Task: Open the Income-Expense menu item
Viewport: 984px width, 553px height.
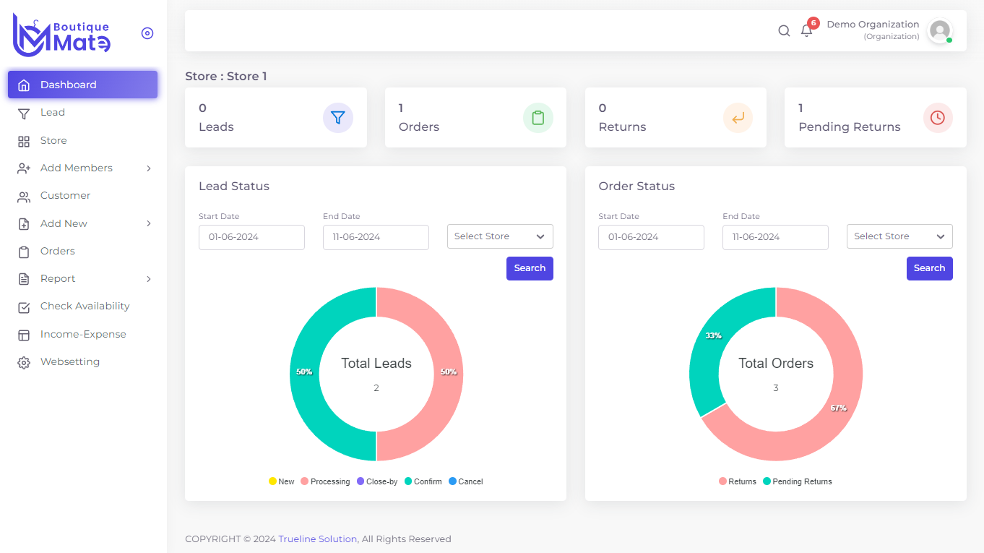Action: pos(83,334)
